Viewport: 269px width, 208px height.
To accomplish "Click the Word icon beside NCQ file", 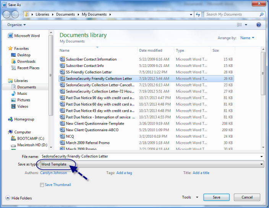I will (x=62, y=136).
